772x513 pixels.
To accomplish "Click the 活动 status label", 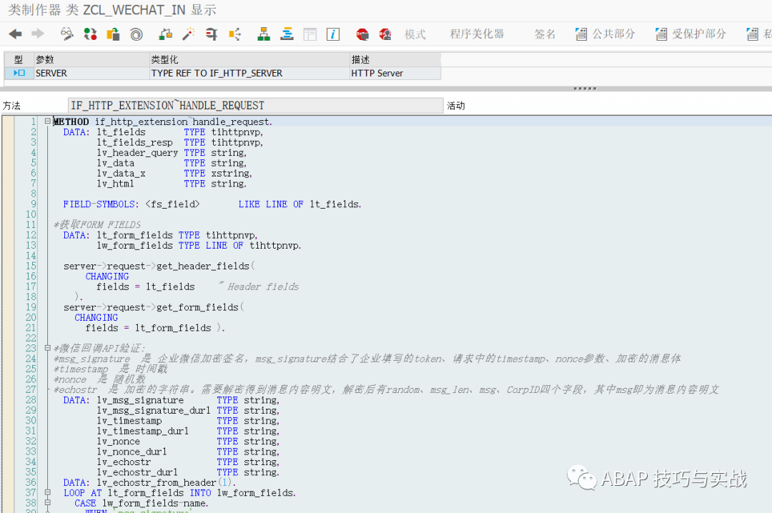I will 456,105.
